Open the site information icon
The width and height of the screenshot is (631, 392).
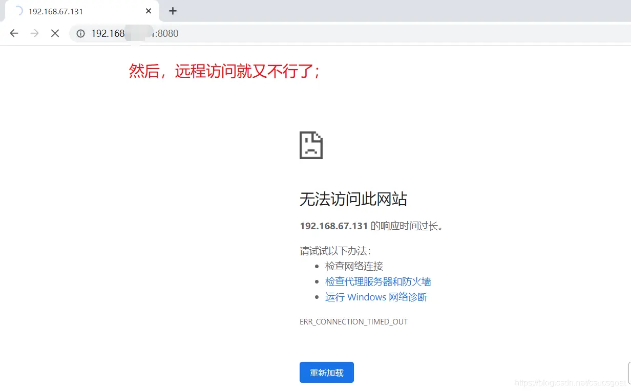(80, 33)
